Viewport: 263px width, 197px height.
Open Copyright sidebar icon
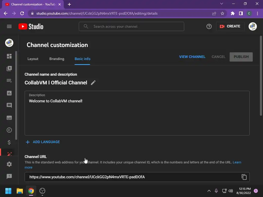click(9, 130)
